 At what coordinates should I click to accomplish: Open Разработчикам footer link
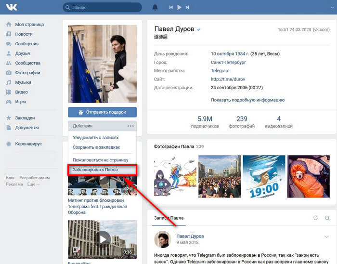tap(35, 178)
